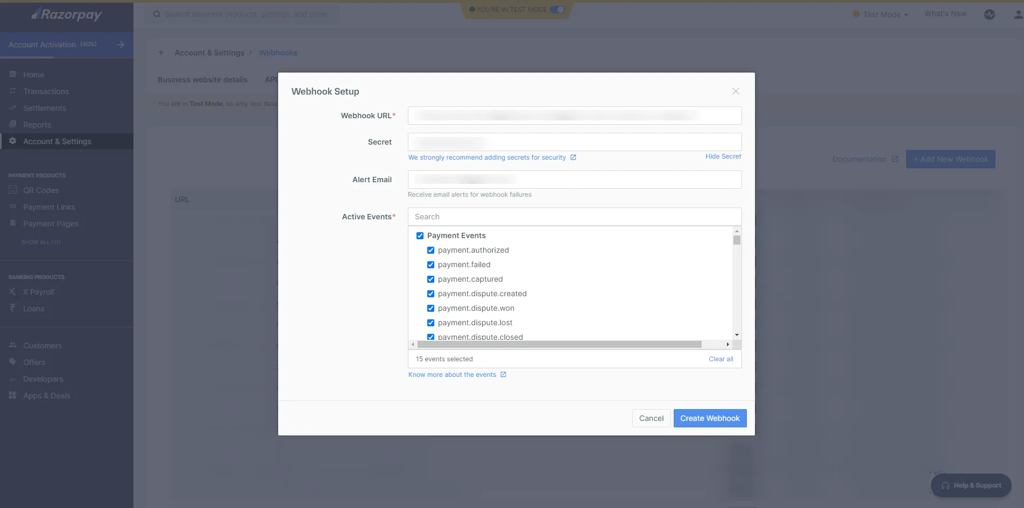Open the QR Codes icon
This screenshot has height=508, width=1024.
[13, 190]
